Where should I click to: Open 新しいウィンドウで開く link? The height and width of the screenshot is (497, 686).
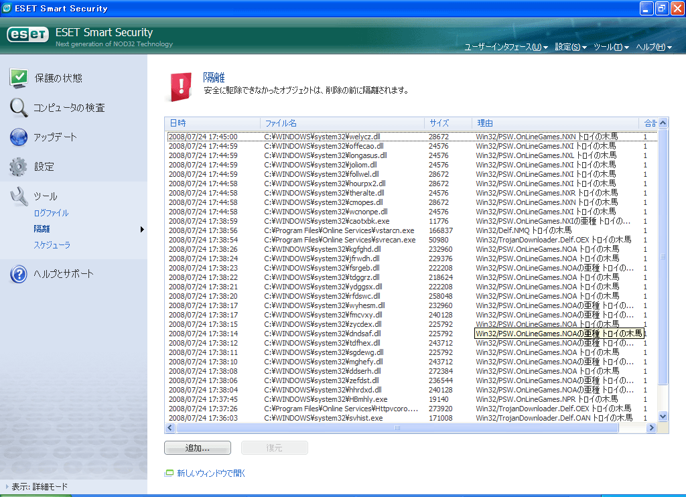click(211, 474)
